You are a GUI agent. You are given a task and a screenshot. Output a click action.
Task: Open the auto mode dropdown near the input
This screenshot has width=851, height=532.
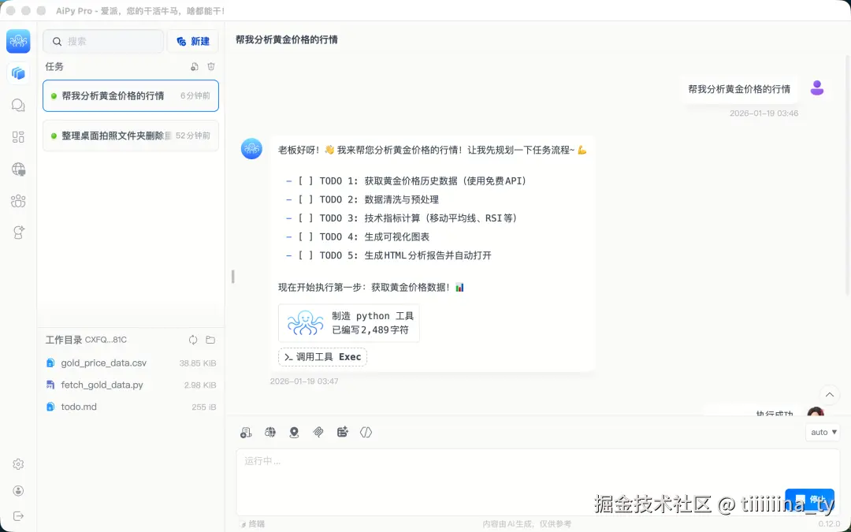click(x=822, y=432)
